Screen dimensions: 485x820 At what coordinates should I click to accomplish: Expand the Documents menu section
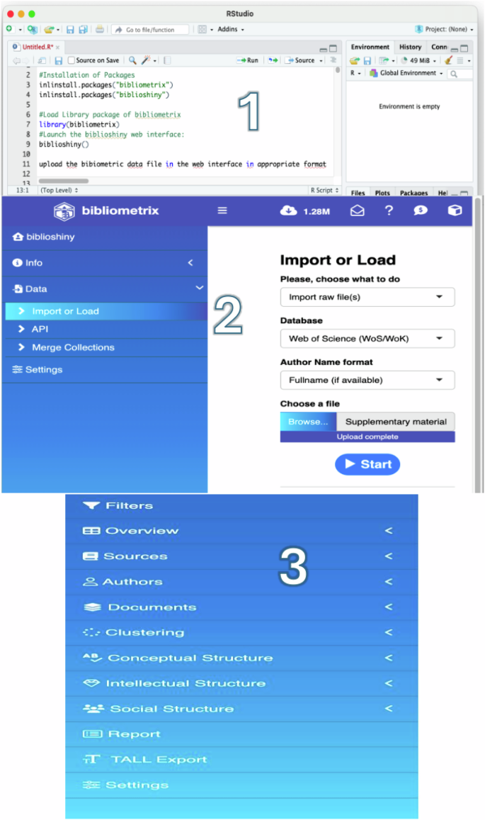click(241, 607)
